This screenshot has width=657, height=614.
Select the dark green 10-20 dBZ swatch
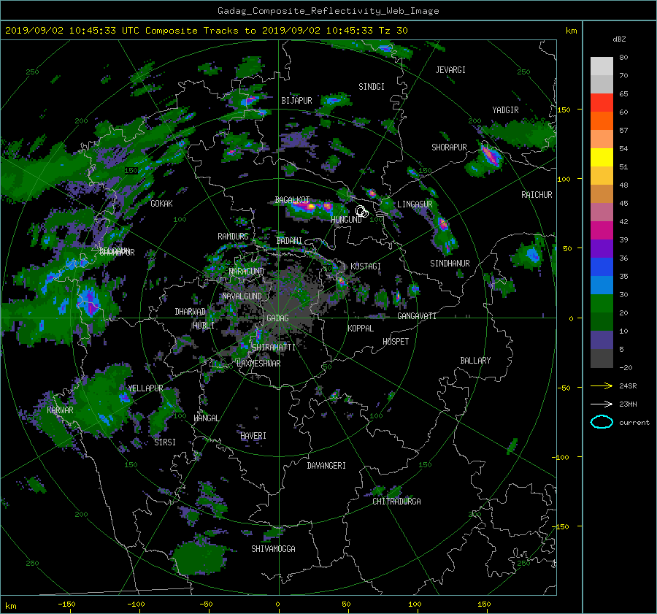pos(602,321)
